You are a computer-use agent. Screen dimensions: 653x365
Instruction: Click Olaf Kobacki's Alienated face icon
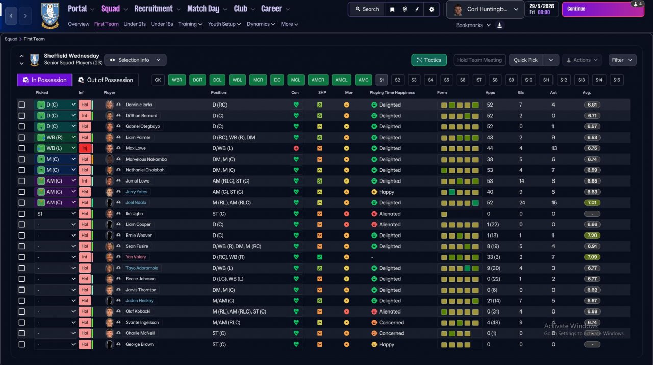click(374, 311)
